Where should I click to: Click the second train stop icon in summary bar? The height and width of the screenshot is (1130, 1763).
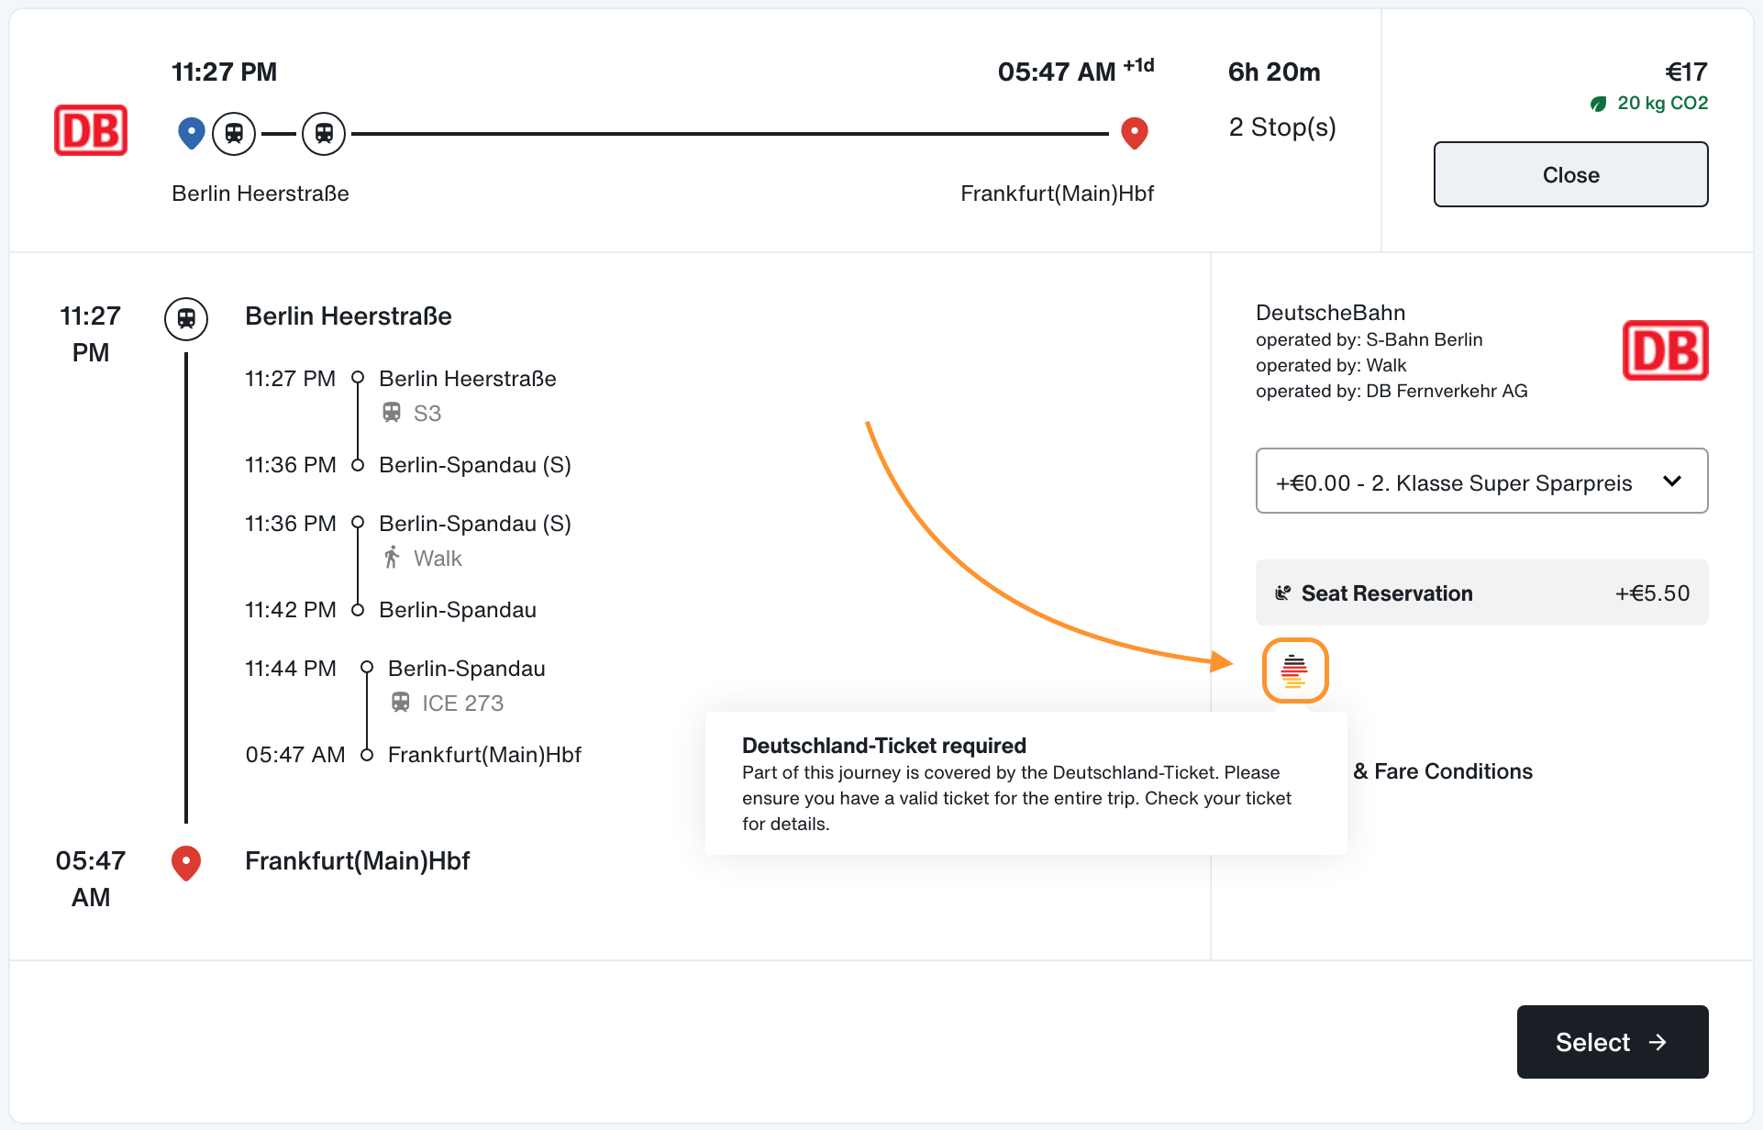(324, 134)
